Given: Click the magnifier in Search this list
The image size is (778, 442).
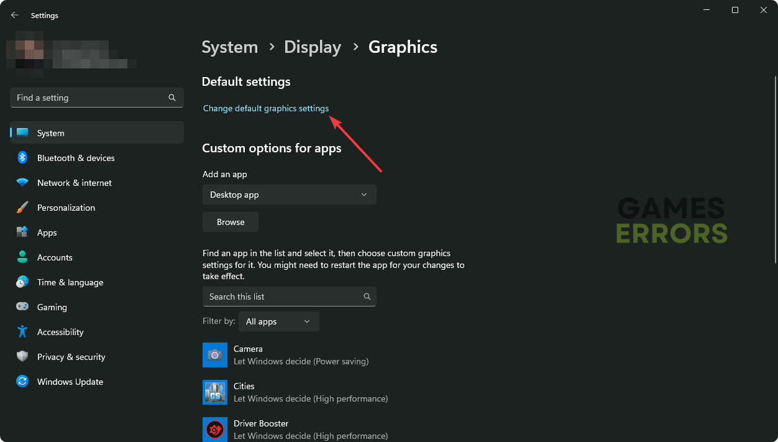Looking at the screenshot, I should (x=367, y=297).
